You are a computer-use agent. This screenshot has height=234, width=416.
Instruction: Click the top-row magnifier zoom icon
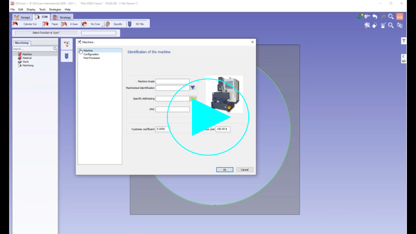click(x=391, y=16)
